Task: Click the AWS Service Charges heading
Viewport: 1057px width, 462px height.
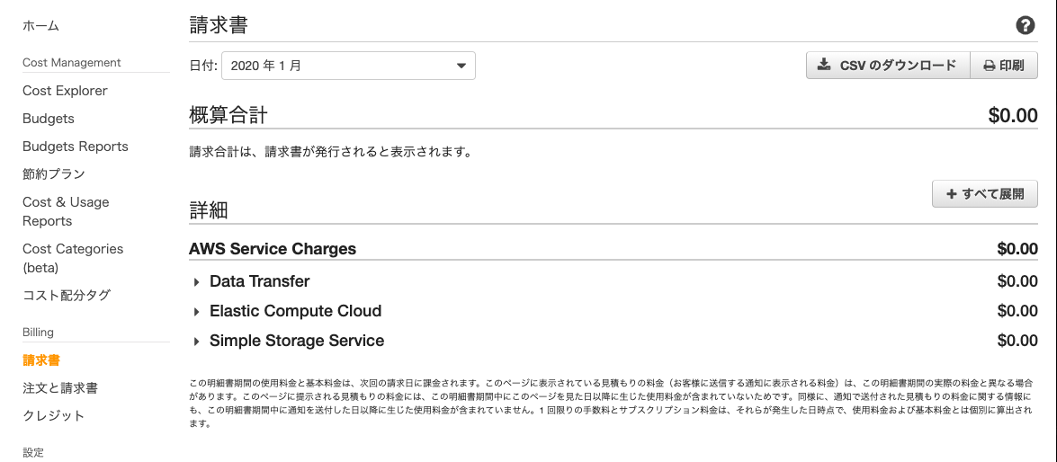Action: coord(273,248)
